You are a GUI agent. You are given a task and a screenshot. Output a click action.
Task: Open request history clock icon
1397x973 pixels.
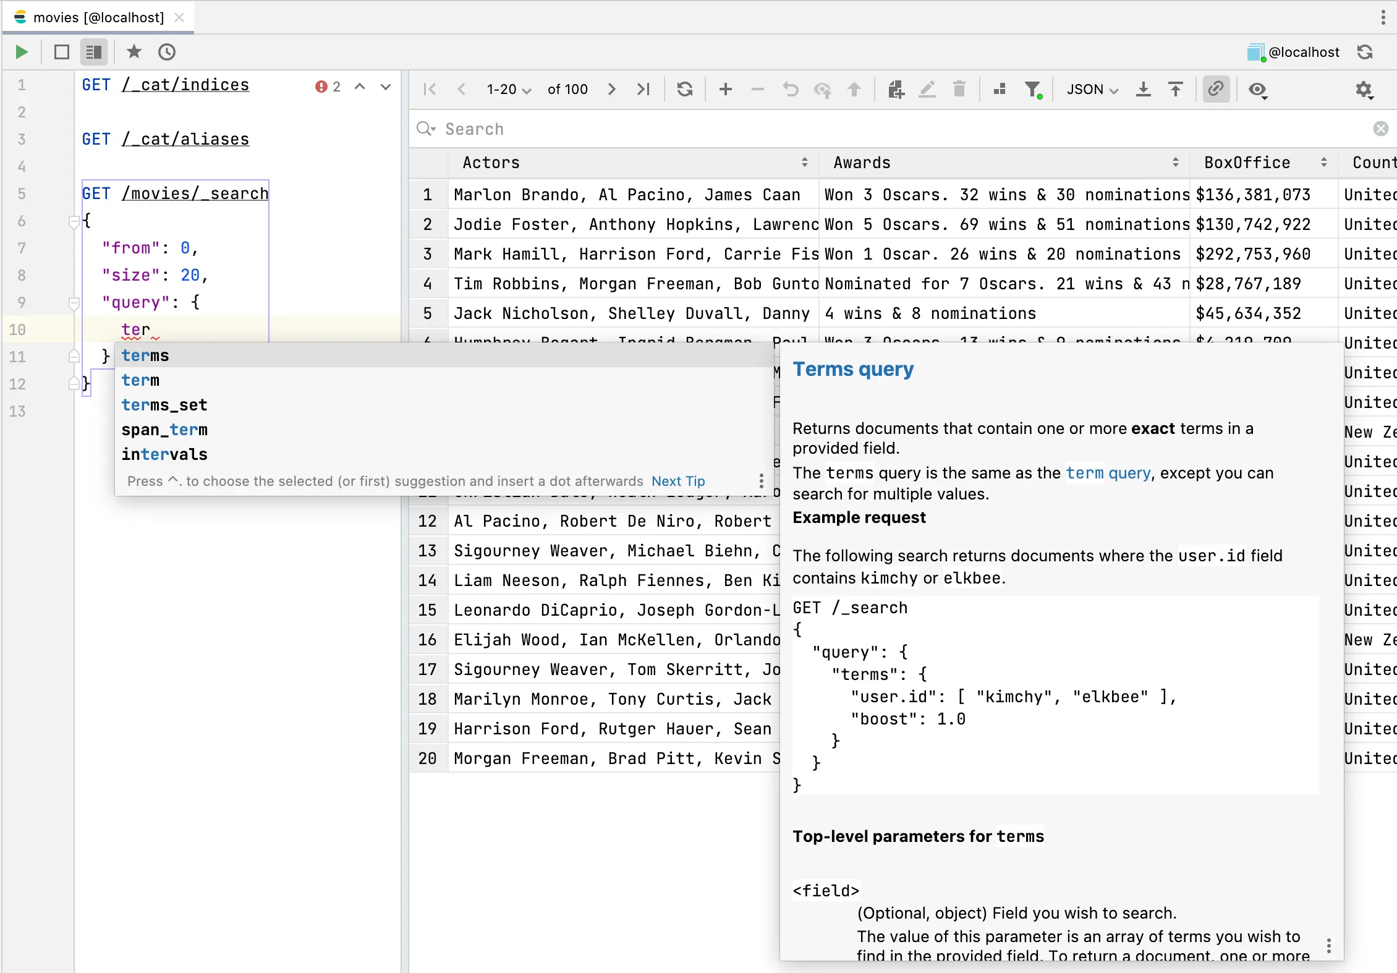coord(166,52)
